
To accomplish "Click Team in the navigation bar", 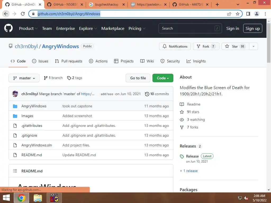I will tap(47, 28).
